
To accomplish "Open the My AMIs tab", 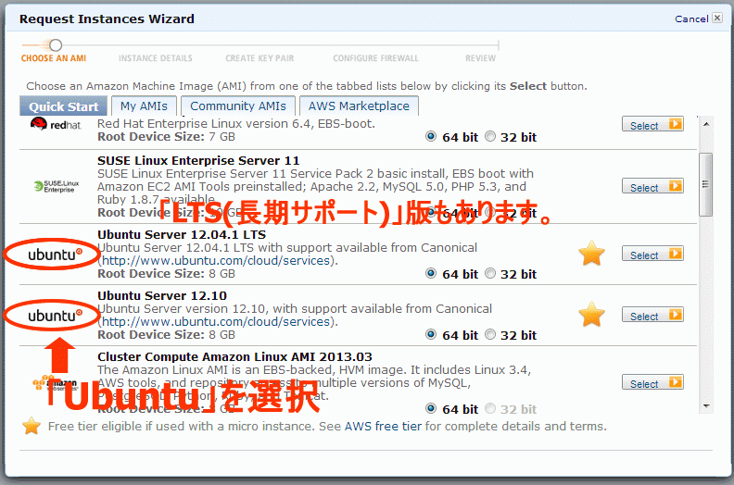I will coord(144,106).
